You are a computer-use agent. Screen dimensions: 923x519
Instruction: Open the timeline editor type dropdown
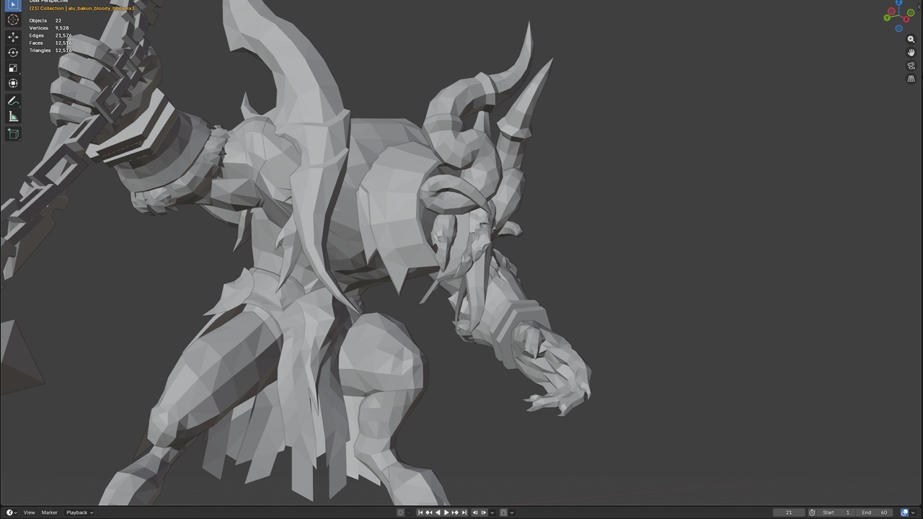tap(12, 513)
